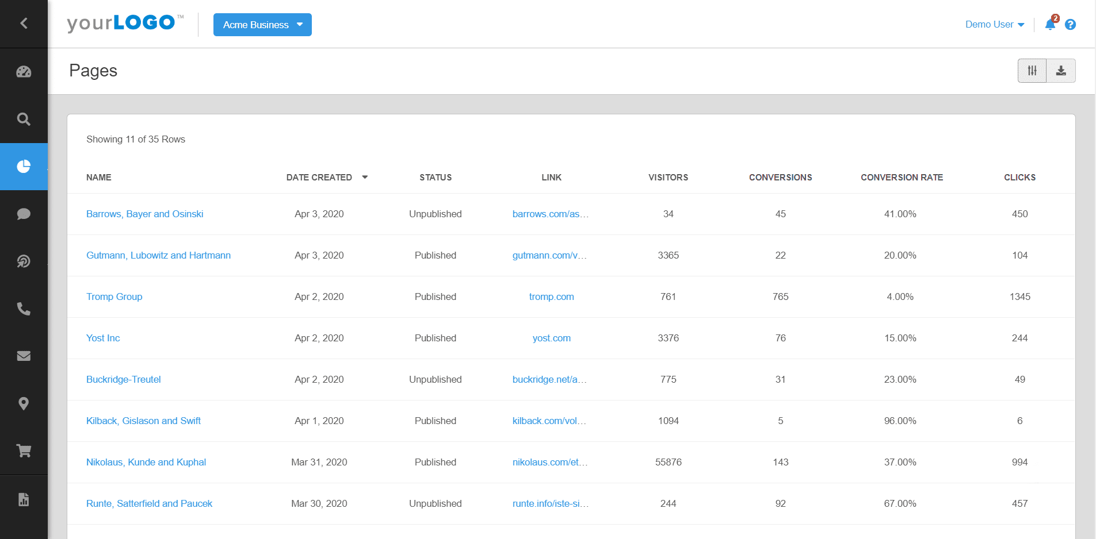Viewport: 1096px width, 539px height.
Task: Sort by the LINK column header
Action: coord(551,178)
